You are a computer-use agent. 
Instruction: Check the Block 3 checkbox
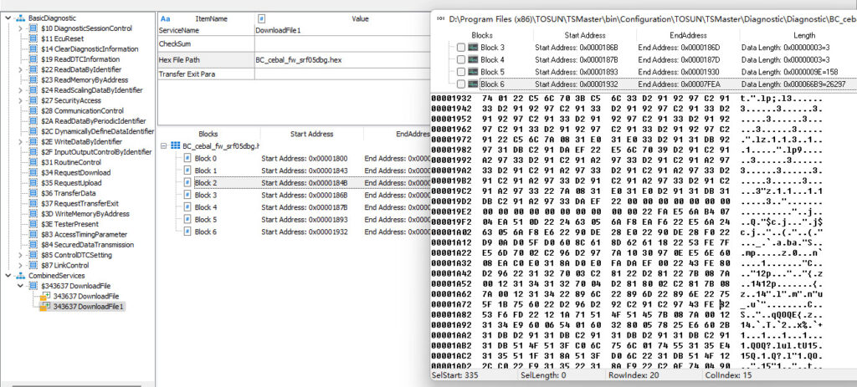pyautogui.click(x=461, y=48)
